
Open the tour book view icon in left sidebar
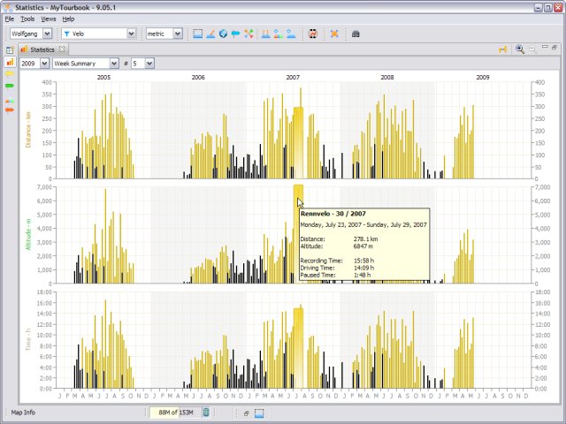pos(10,50)
